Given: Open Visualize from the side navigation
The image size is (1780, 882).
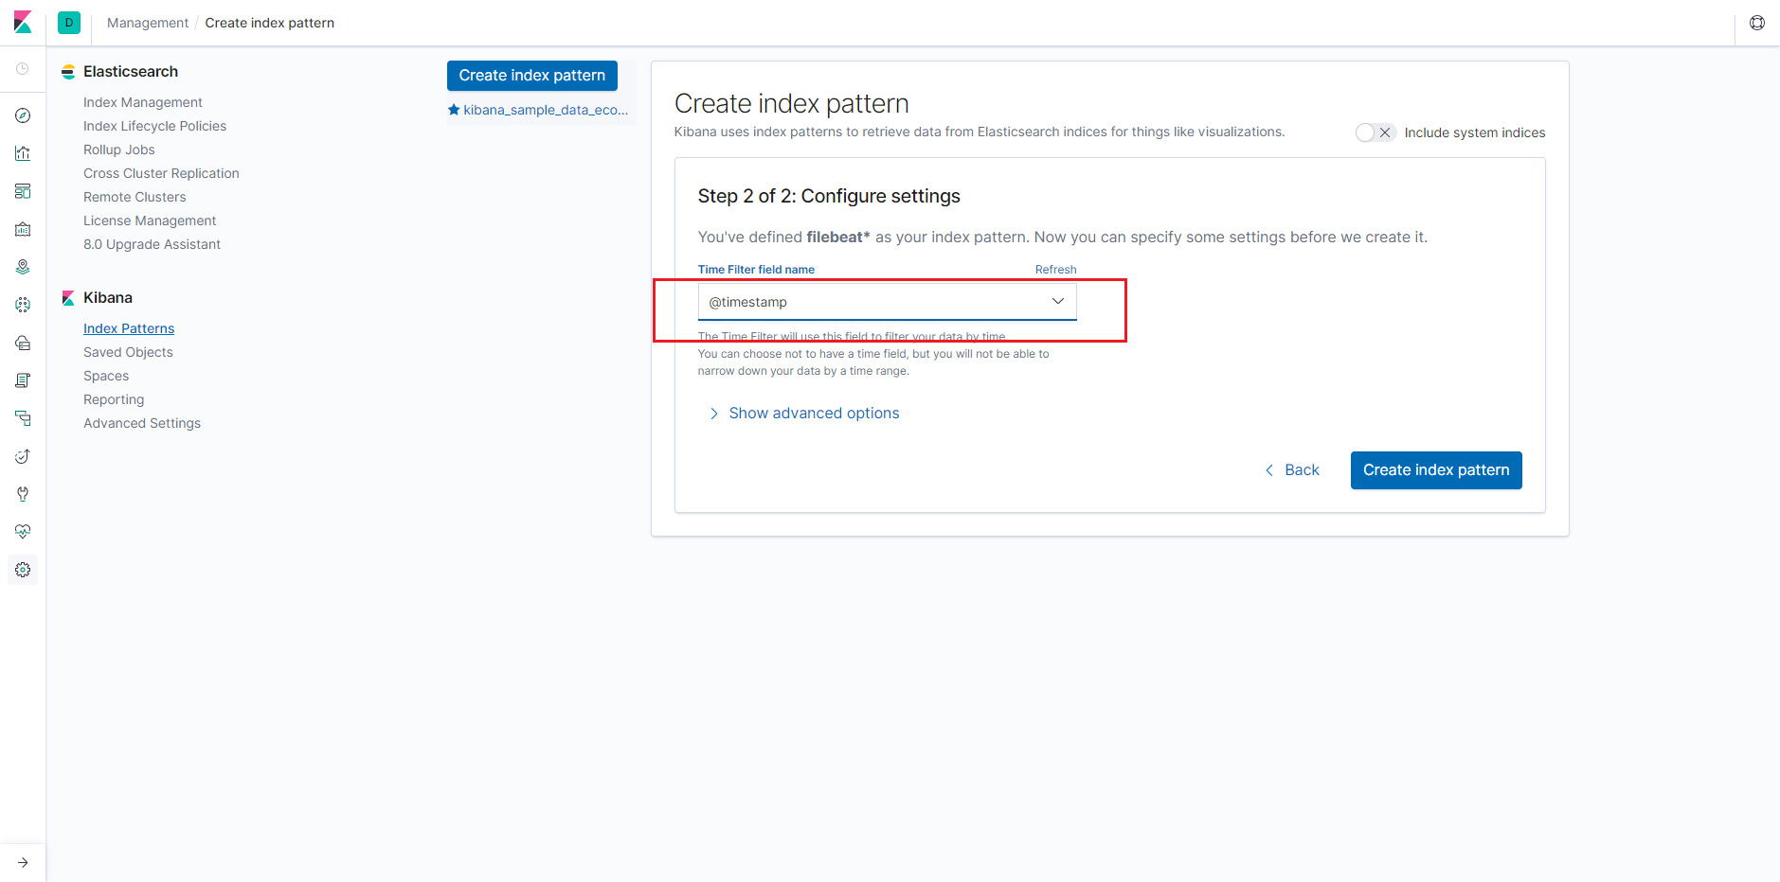Looking at the screenshot, I should (23, 153).
